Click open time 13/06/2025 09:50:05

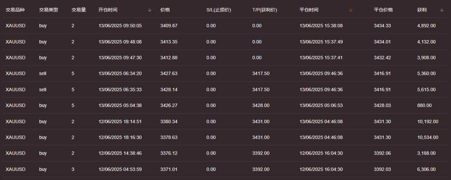[x=120, y=25]
